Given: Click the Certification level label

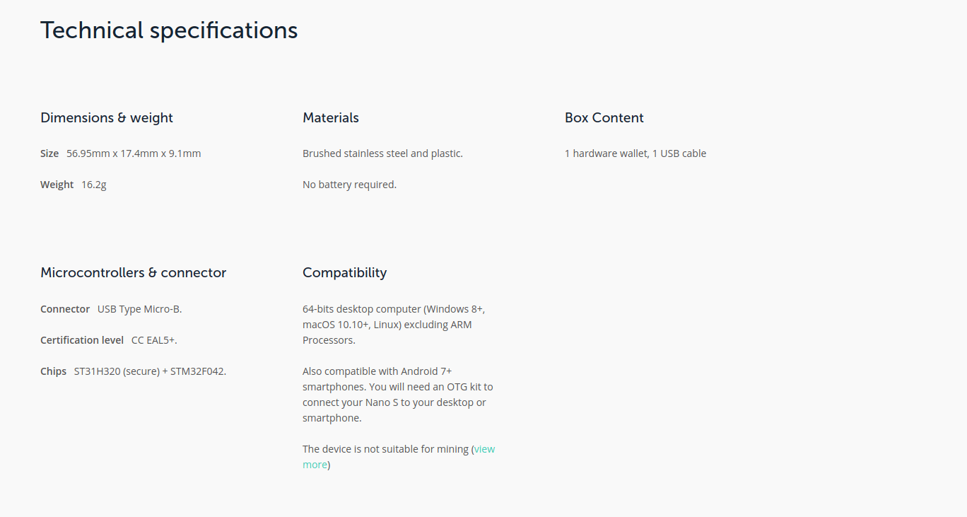Looking at the screenshot, I should click(82, 340).
